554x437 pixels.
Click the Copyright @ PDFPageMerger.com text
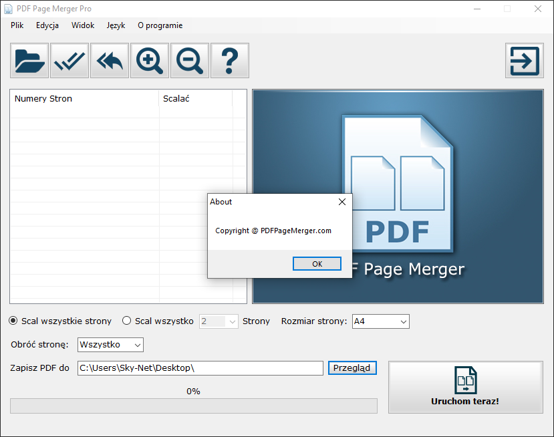tap(273, 231)
